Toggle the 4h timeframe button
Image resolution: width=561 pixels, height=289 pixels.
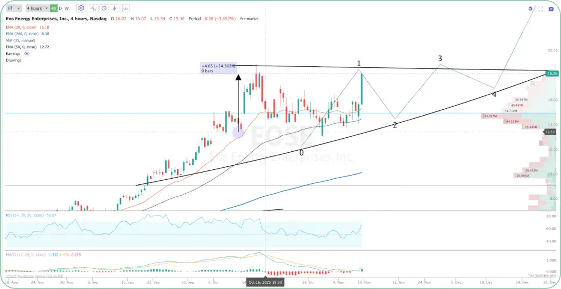[54, 8]
